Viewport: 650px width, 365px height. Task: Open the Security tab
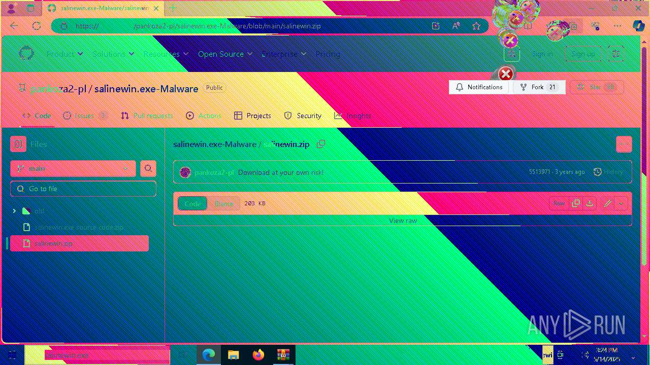303,116
